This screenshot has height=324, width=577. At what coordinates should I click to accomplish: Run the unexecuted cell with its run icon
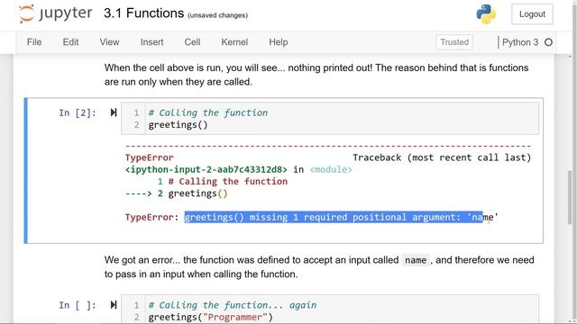(x=114, y=304)
